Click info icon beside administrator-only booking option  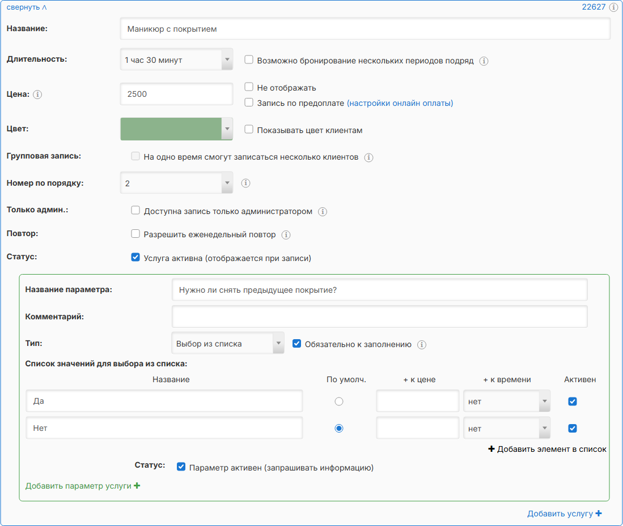[323, 212]
